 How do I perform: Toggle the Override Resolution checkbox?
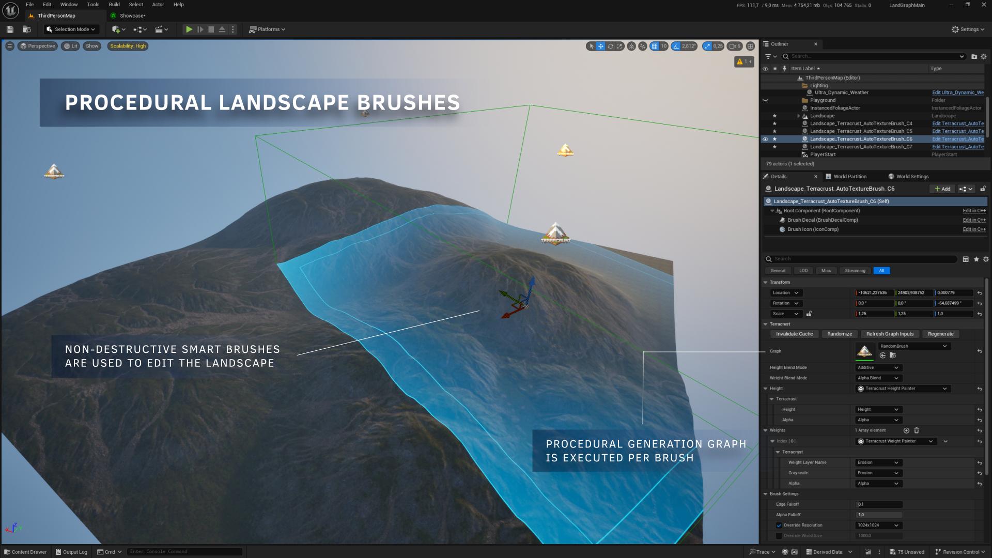pos(779,525)
